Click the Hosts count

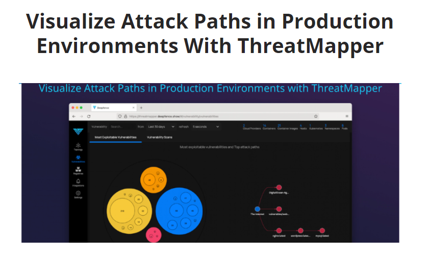tap(303, 127)
